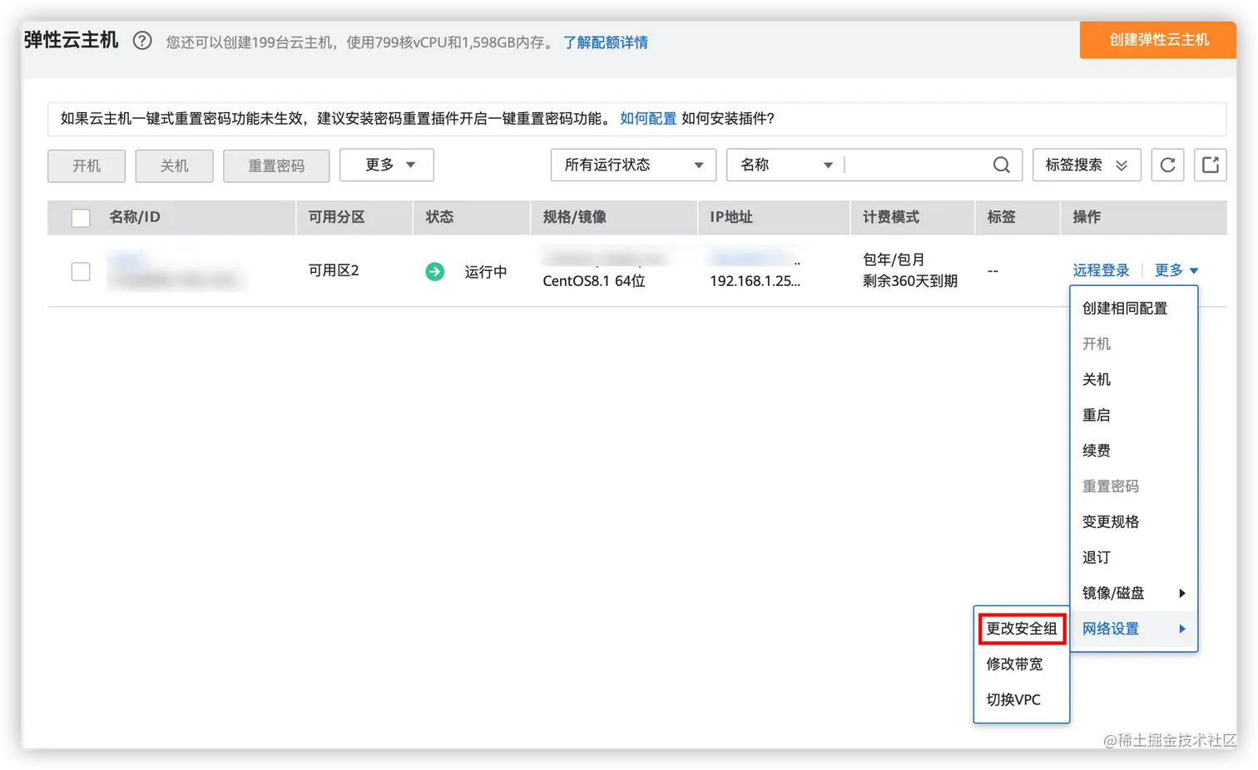Open the 所有运行状态 filter dropdown

633,165
